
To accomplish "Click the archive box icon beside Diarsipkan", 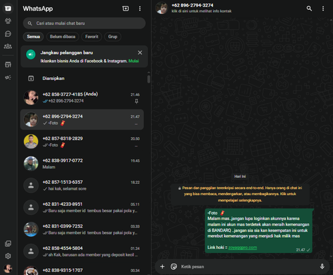I will pos(31,79).
